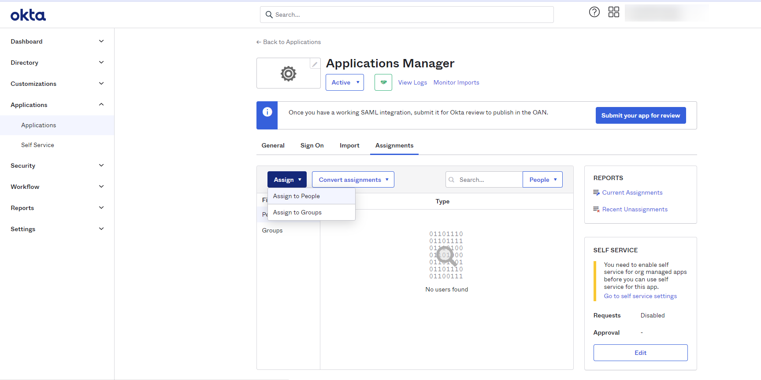Choose Assign to People menu item
761x380 pixels.
pos(296,196)
